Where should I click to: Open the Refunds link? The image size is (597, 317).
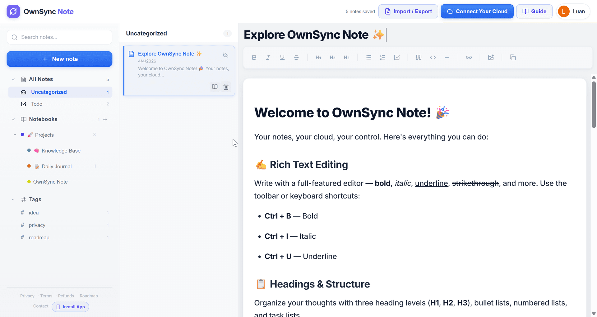[x=66, y=296]
